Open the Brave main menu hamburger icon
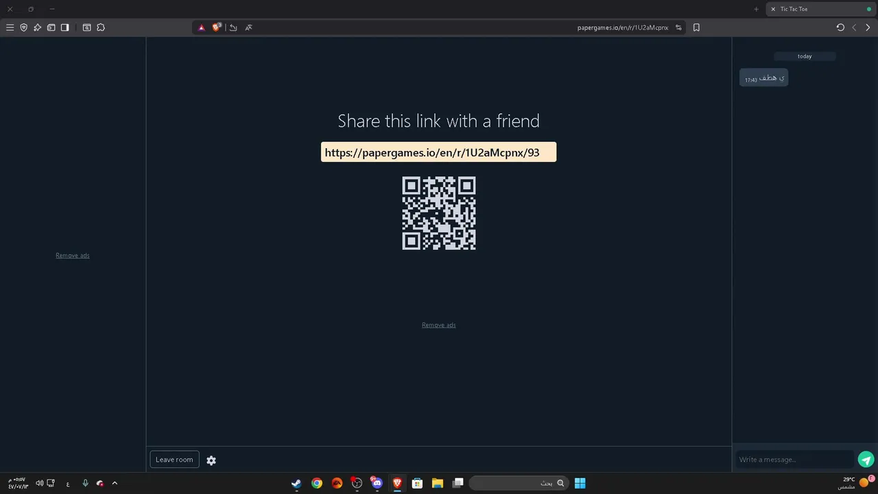 click(x=10, y=27)
